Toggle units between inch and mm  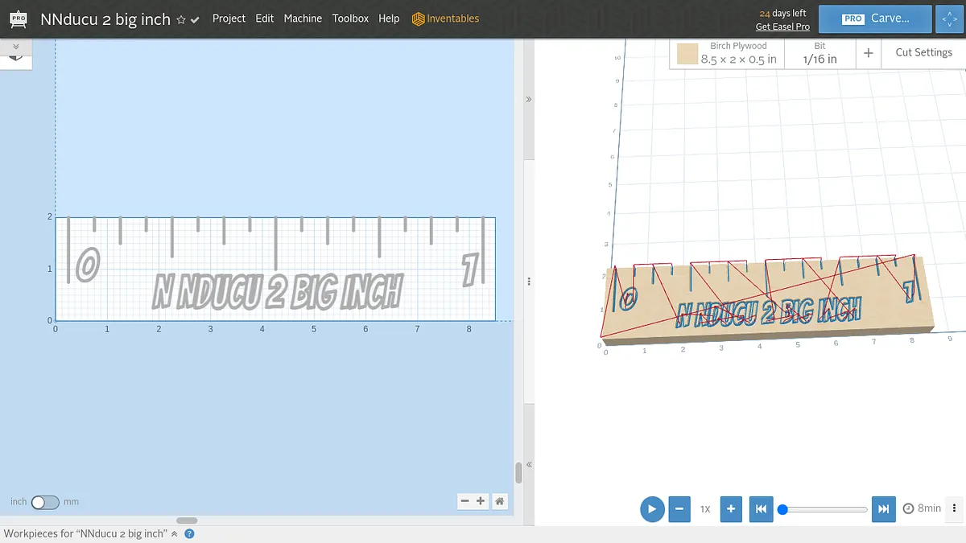pos(45,502)
